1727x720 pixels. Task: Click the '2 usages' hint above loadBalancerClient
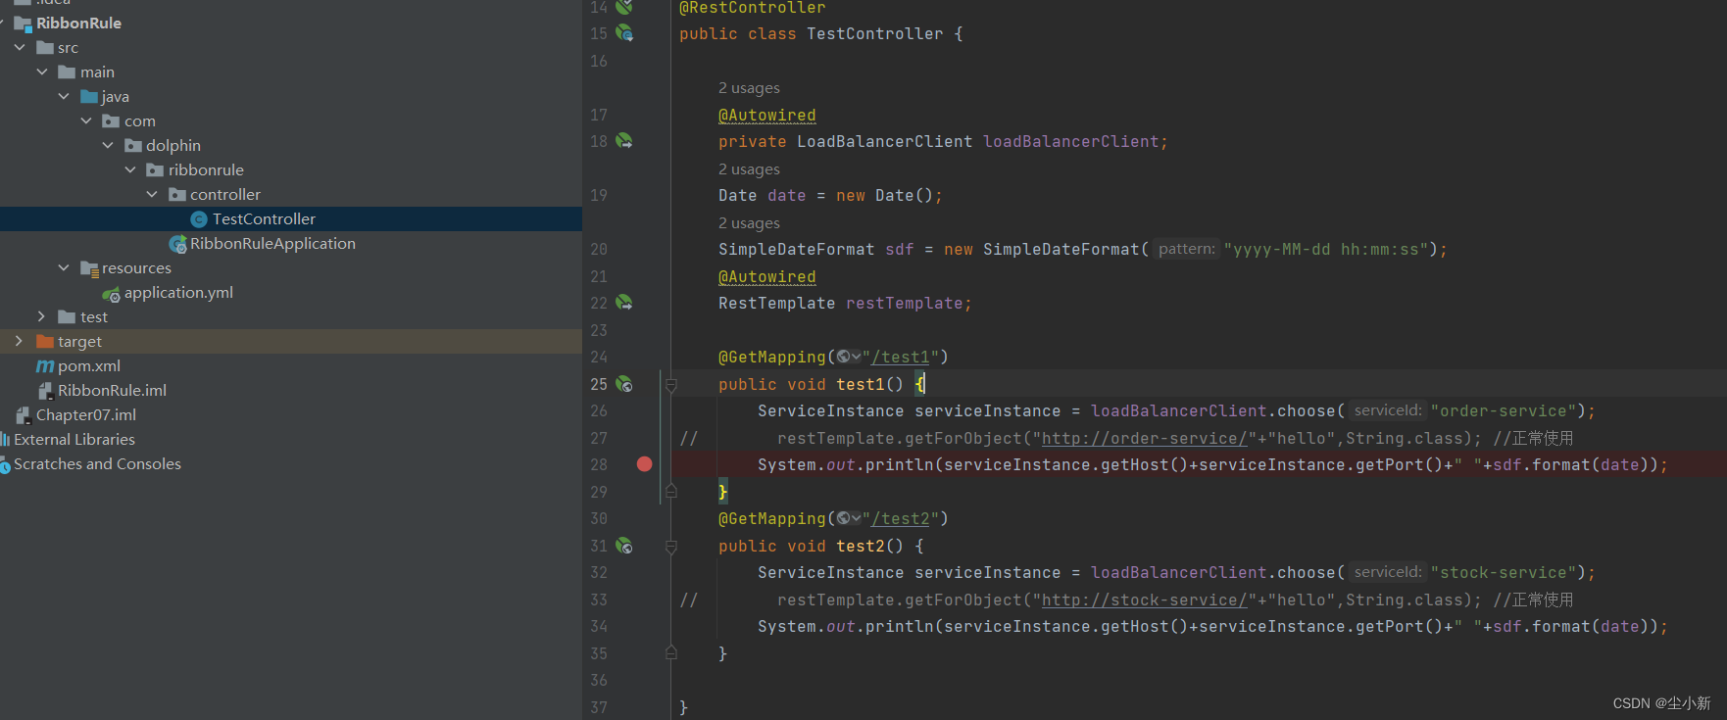point(749,88)
